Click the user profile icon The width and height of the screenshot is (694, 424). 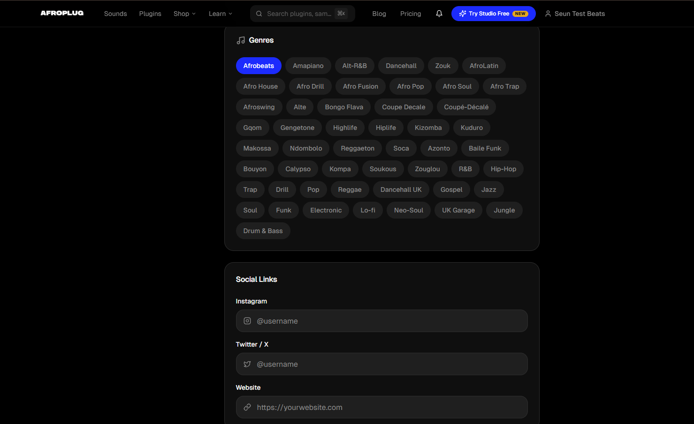[x=548, y=14]
